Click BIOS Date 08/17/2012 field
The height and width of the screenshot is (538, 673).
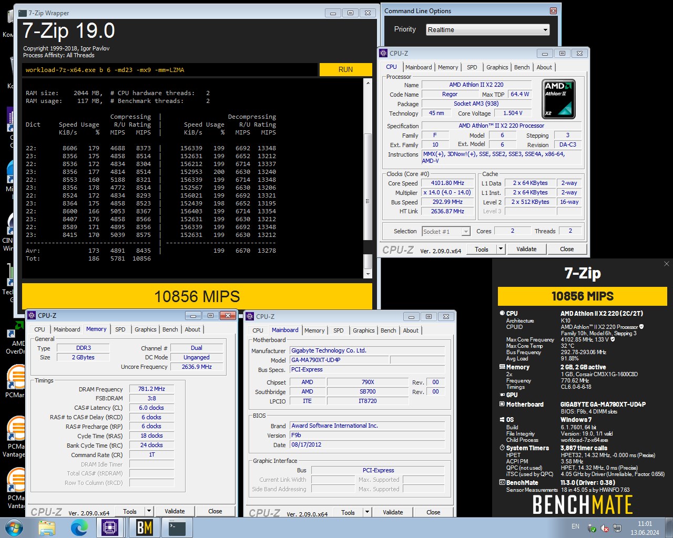(367, 444)
